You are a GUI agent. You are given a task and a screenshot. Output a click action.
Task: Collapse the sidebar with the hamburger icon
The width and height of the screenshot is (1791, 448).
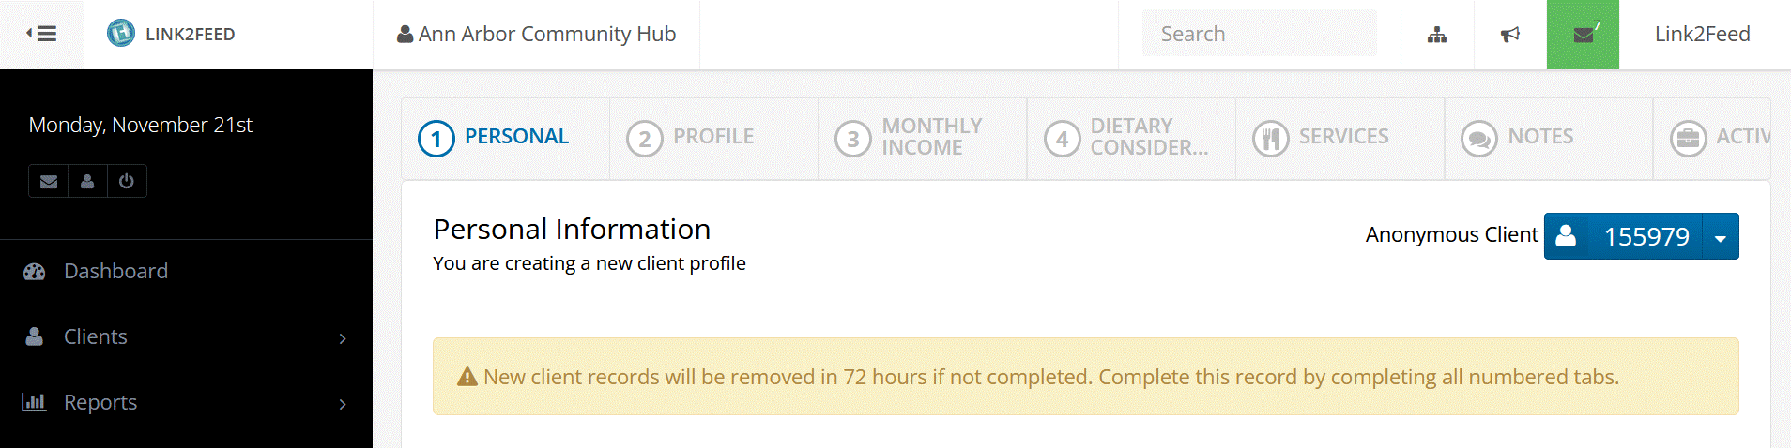[x=41, y=34]
